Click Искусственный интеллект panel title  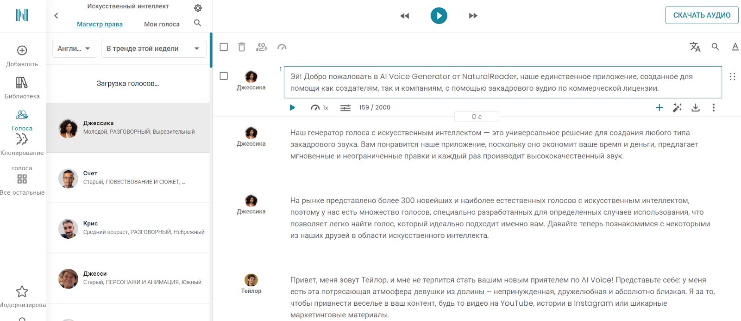[128, 6]
